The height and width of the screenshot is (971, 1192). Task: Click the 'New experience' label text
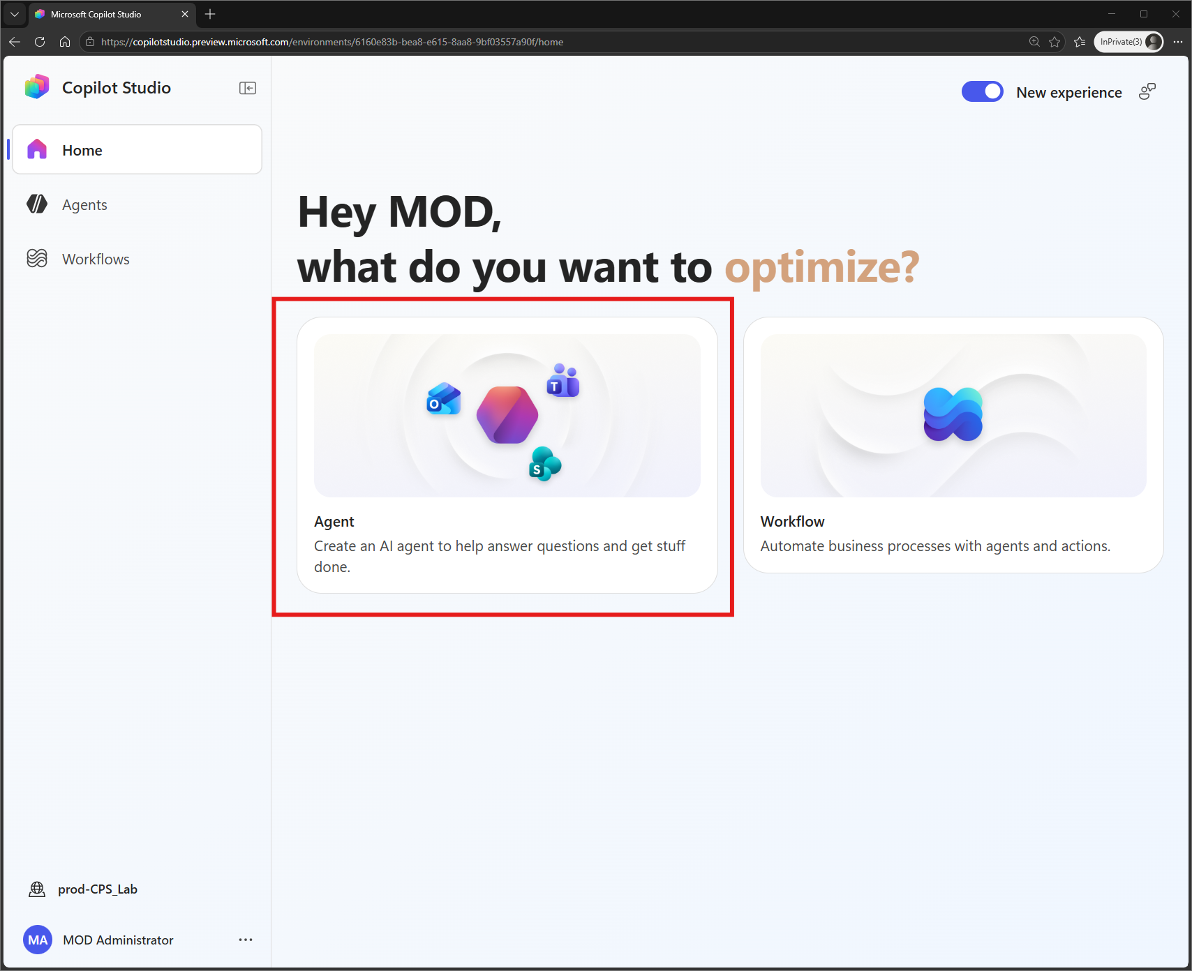1069,92
